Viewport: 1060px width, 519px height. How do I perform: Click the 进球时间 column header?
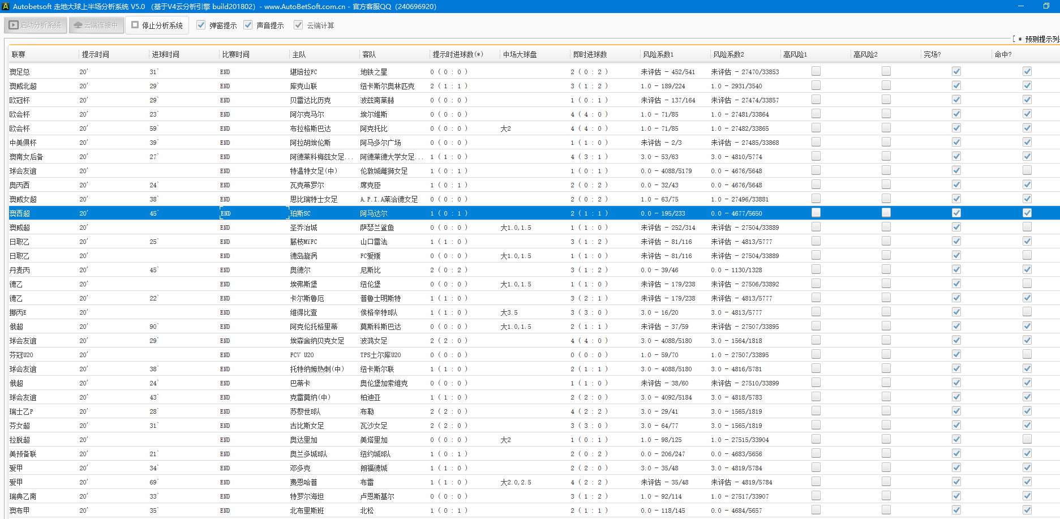click(x=165, y=54)
